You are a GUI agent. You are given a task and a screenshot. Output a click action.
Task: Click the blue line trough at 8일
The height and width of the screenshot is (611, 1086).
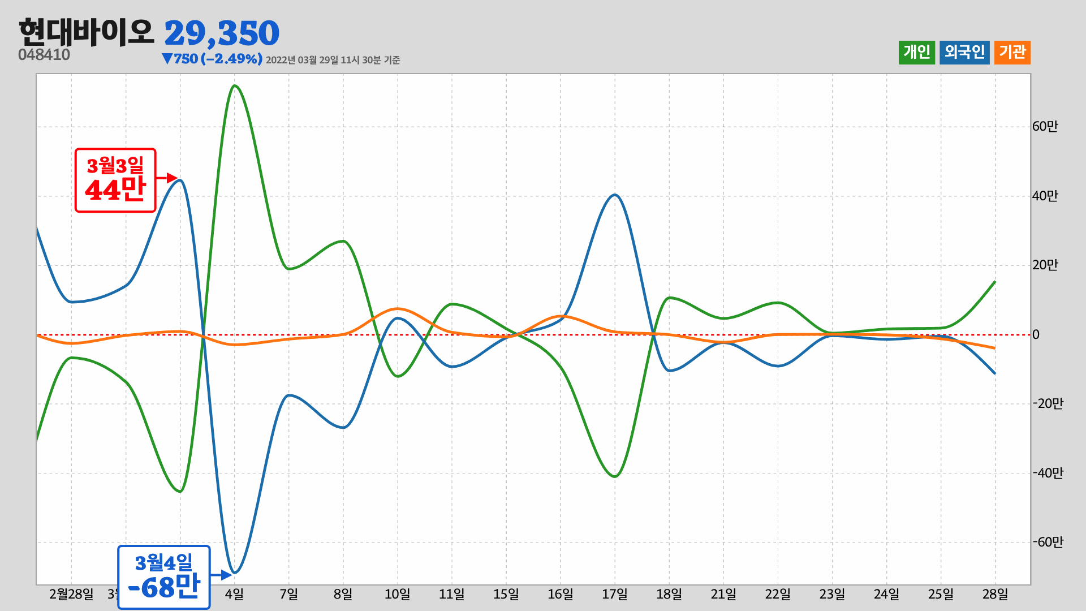[343, 427]
